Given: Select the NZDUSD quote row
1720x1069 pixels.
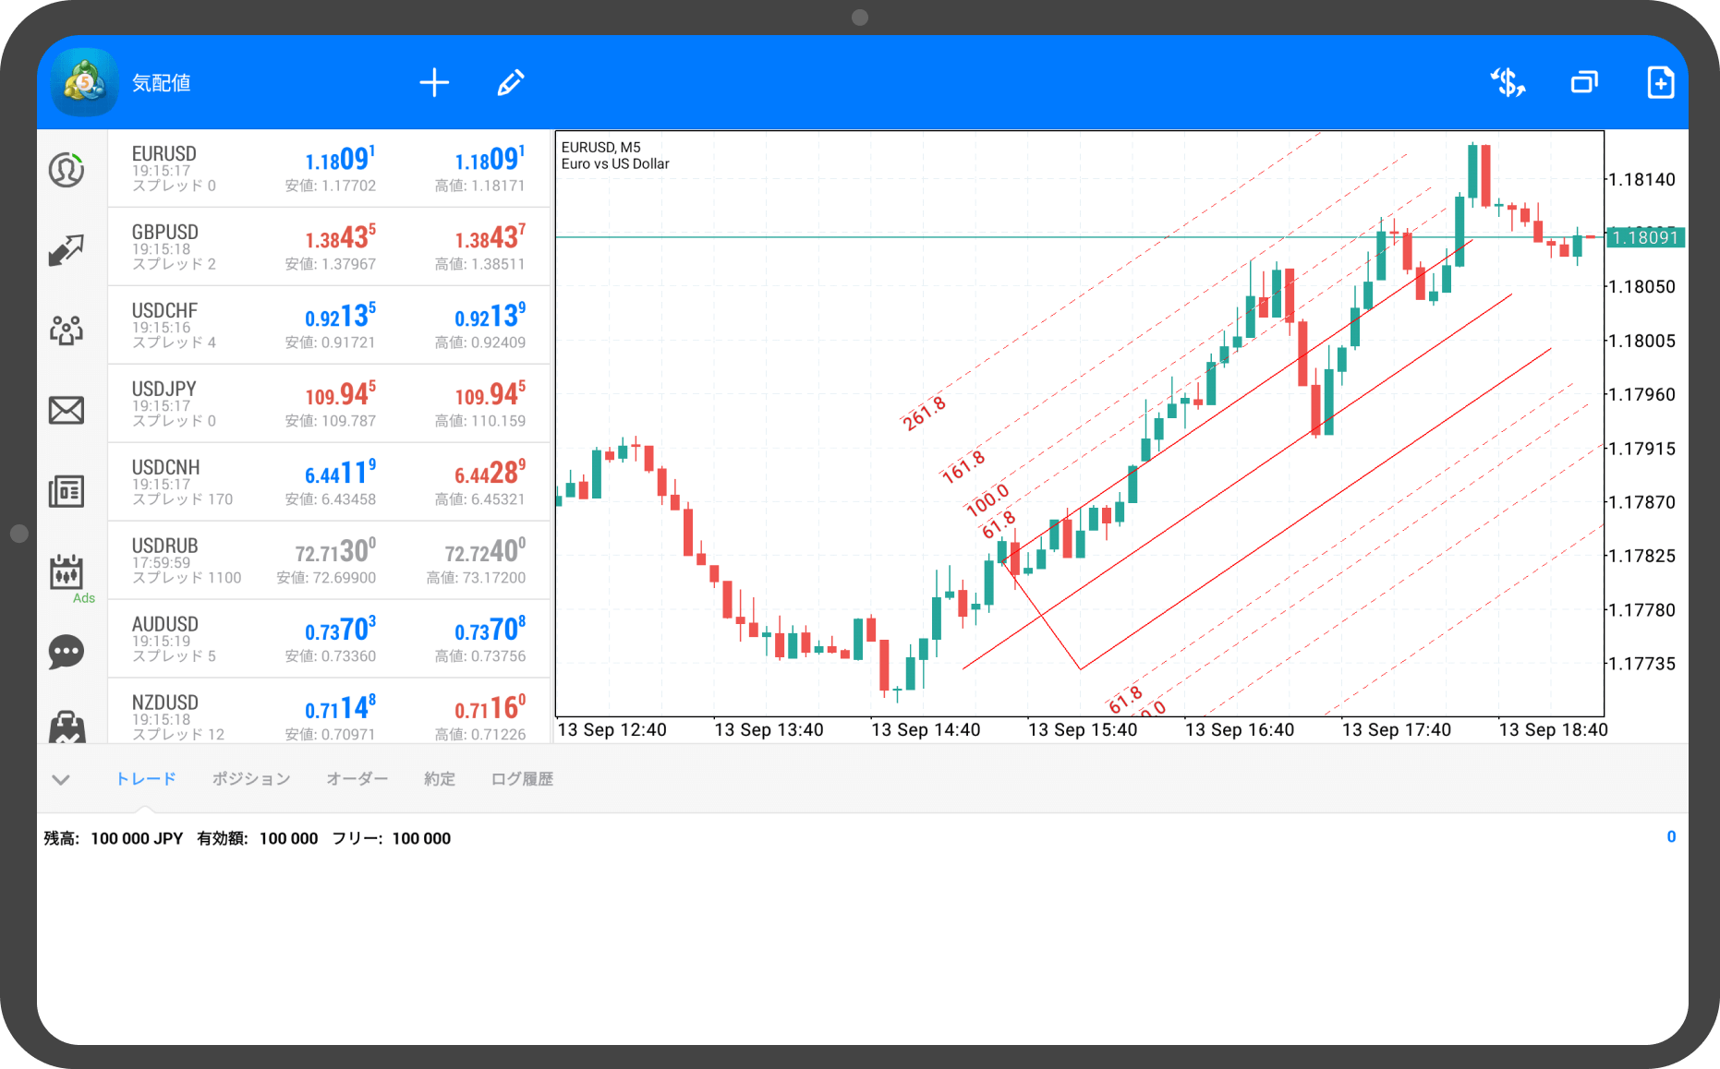Looking at the screenshot, I should [329, 712].
